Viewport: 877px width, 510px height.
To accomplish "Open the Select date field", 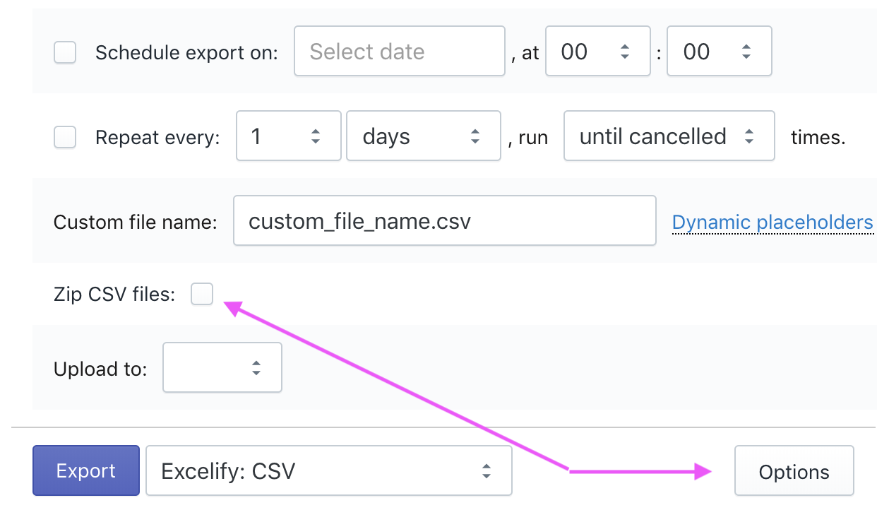I will pos(399,52).
